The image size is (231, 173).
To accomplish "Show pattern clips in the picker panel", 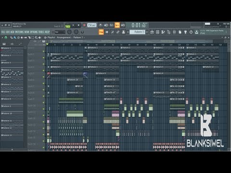I will click(4, 44).
